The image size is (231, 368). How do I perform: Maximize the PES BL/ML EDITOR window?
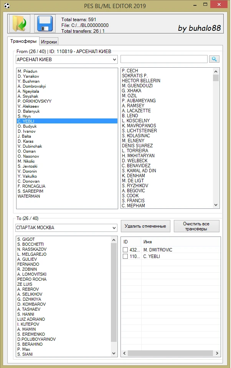coord(205,5)
